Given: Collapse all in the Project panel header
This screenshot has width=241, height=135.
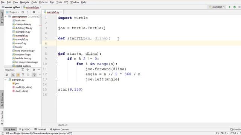Looking at the screenshot, I should point(27,12).
